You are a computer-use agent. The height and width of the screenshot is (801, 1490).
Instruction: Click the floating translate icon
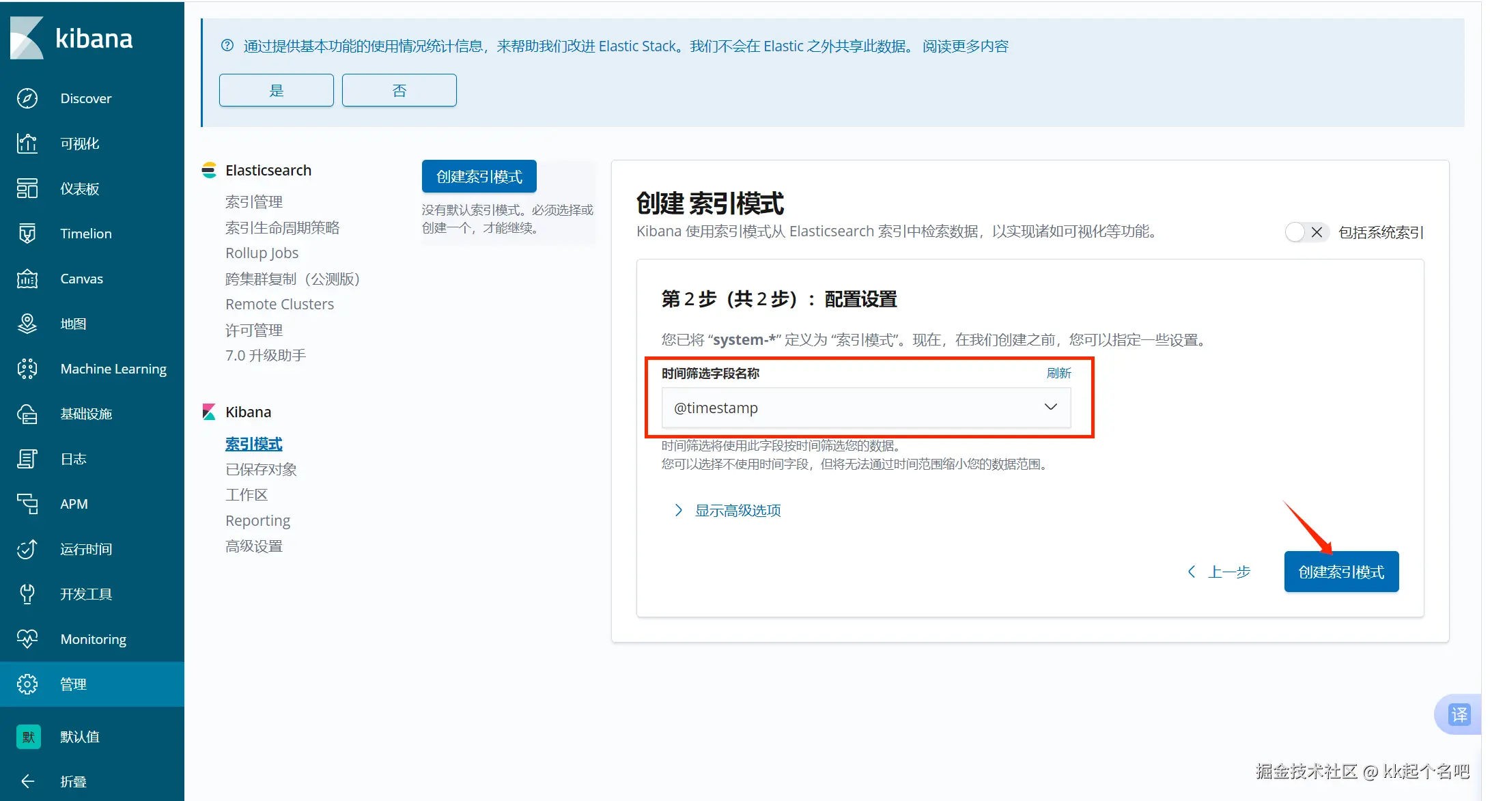click(x=1459, y=715)
